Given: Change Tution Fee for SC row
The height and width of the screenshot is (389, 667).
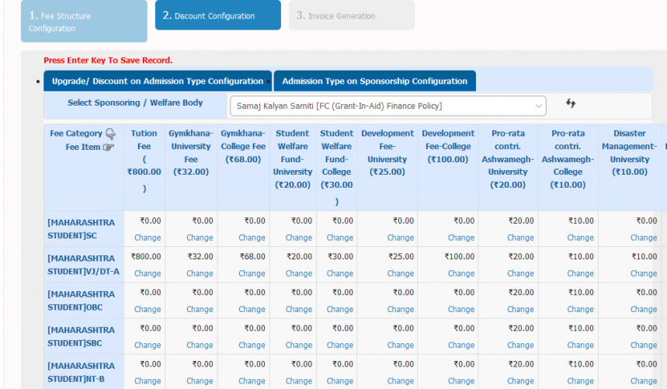Looking at the screenshot, I should click(148, 238).
